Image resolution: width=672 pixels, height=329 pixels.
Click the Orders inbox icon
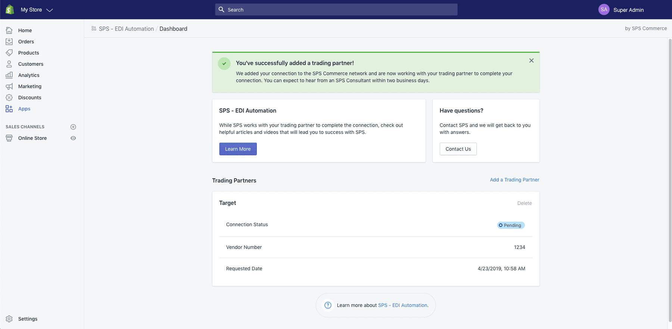(9, 41)
